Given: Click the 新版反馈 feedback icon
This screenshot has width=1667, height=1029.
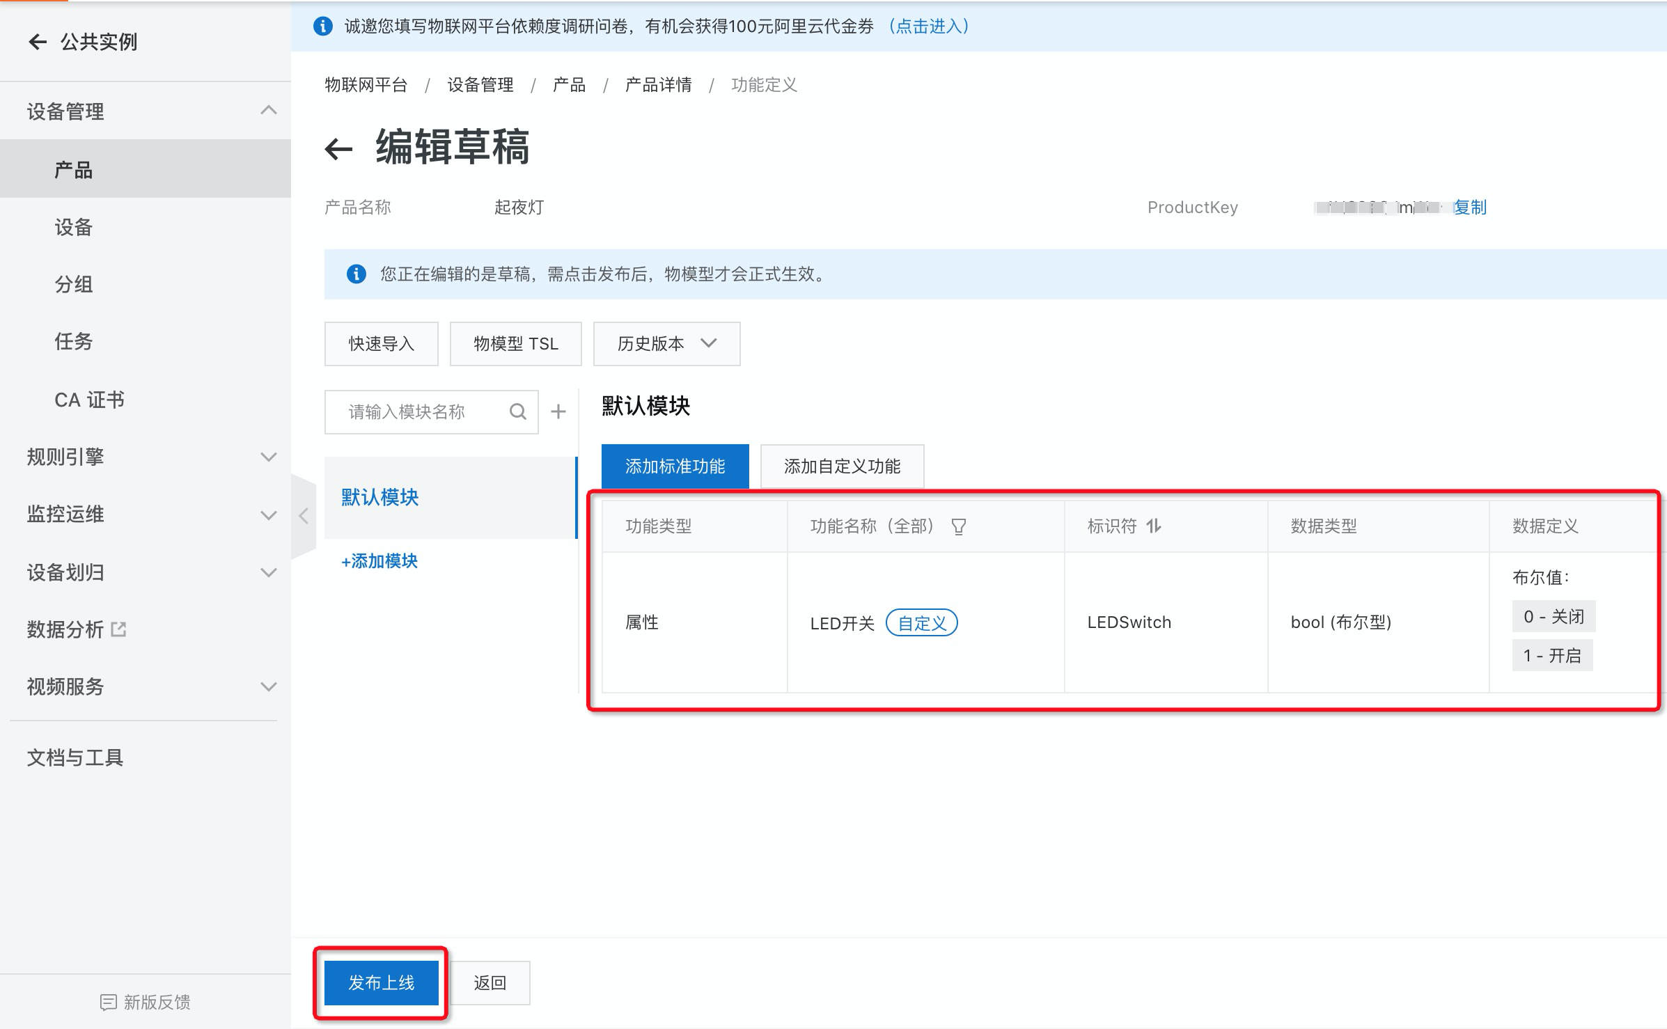Looking at the screenshot, I should pyautogui.click(x=109, y=1002).
